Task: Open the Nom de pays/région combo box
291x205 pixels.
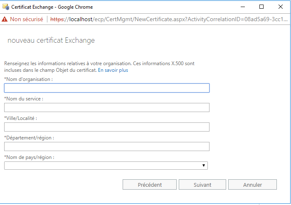Action: pyautogui.click(x=106, y=166)
